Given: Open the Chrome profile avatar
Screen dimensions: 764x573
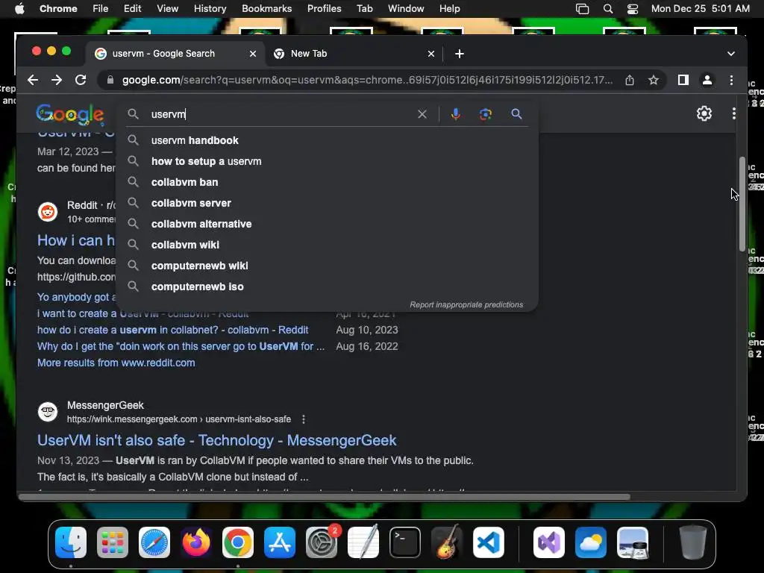Looking at the screenshot, I should [x=707, y=80].
